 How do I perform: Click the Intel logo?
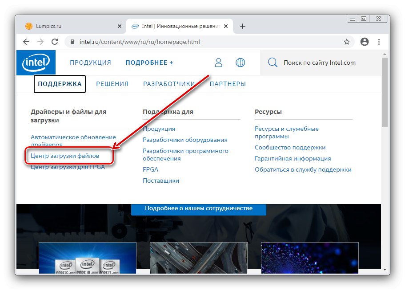pos(36,63)
